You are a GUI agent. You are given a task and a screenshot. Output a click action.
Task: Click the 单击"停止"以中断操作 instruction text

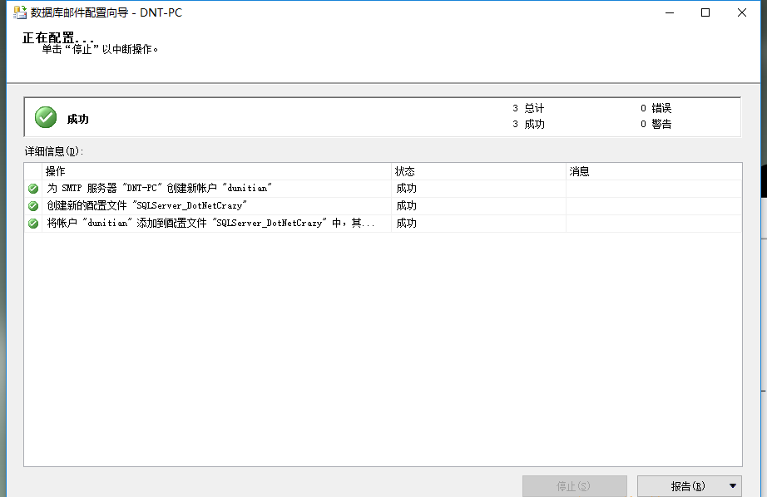(100, 49)
